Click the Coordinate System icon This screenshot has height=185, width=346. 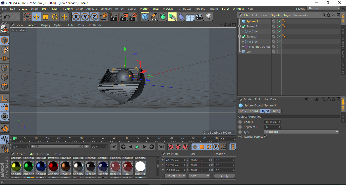point(103,17)
